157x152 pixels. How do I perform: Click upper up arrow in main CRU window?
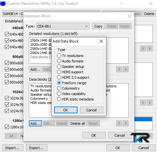(143, 49)
